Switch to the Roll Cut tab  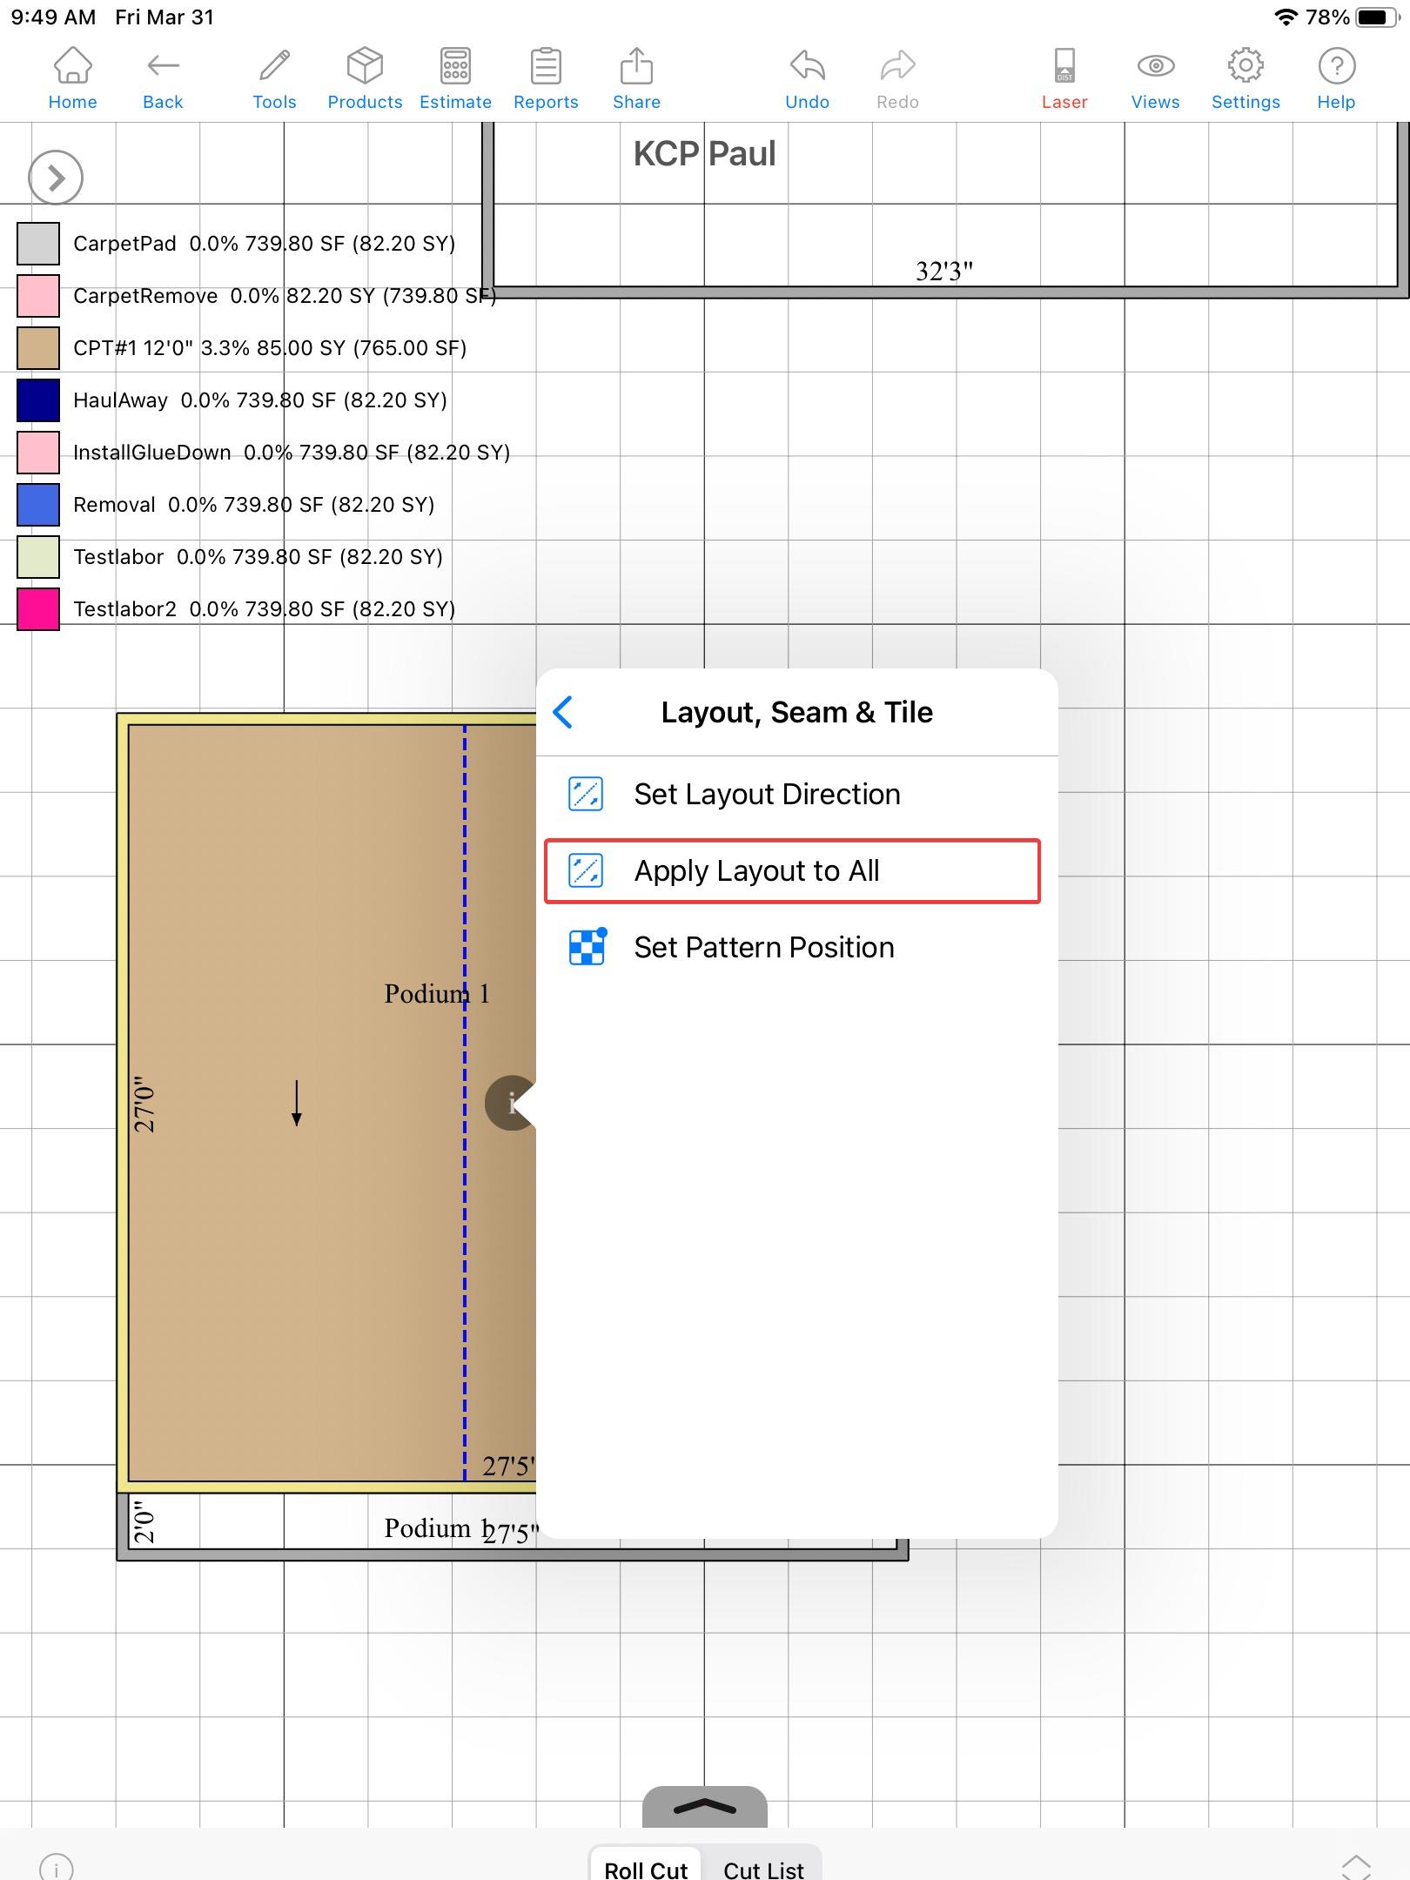click(646, 1870)
